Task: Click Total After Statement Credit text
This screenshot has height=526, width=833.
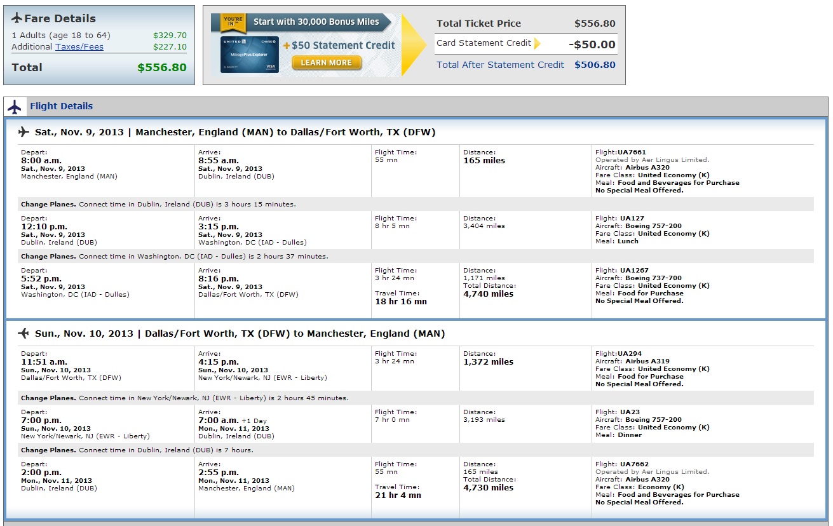Action: click(x=500, y=65)
